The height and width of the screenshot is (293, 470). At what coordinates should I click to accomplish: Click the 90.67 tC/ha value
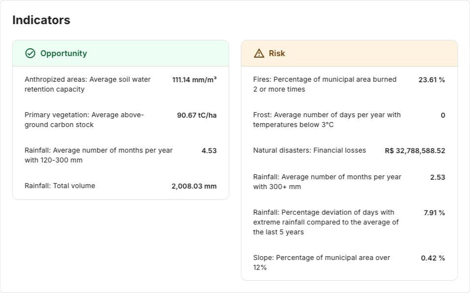pos(196,115)
